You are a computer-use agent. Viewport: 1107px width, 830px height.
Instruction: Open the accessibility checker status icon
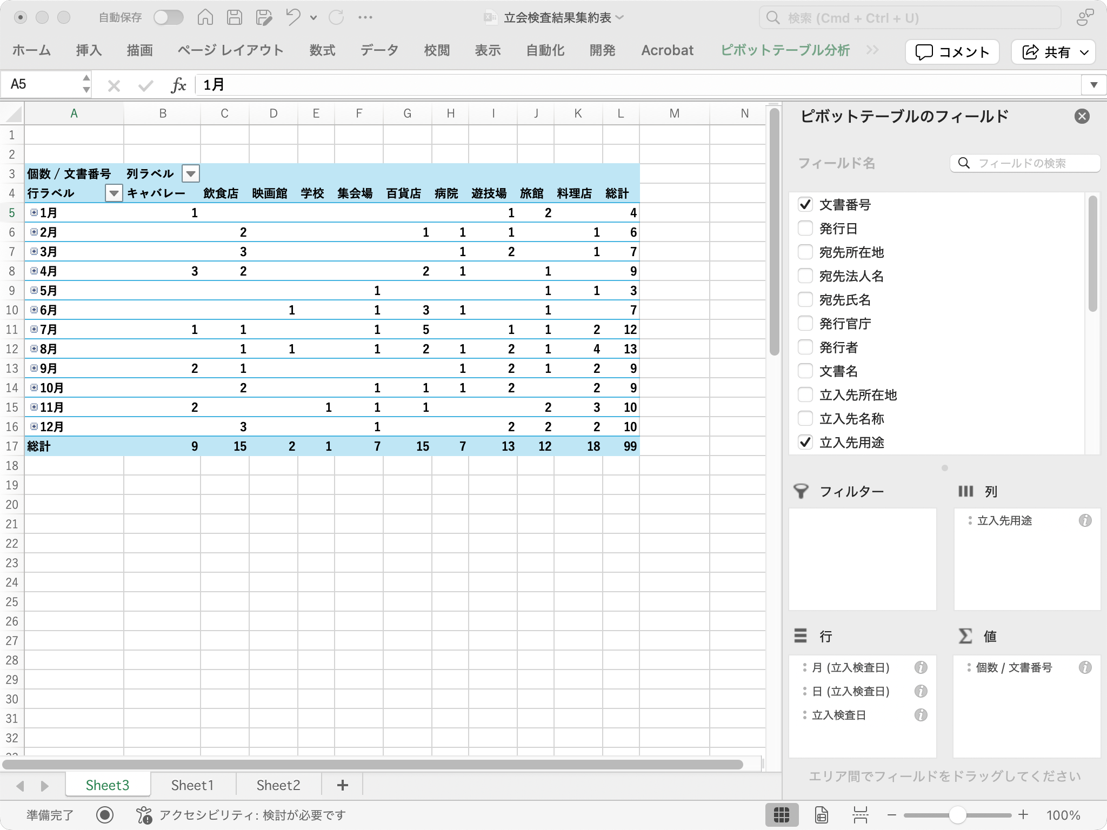[144, 815]
